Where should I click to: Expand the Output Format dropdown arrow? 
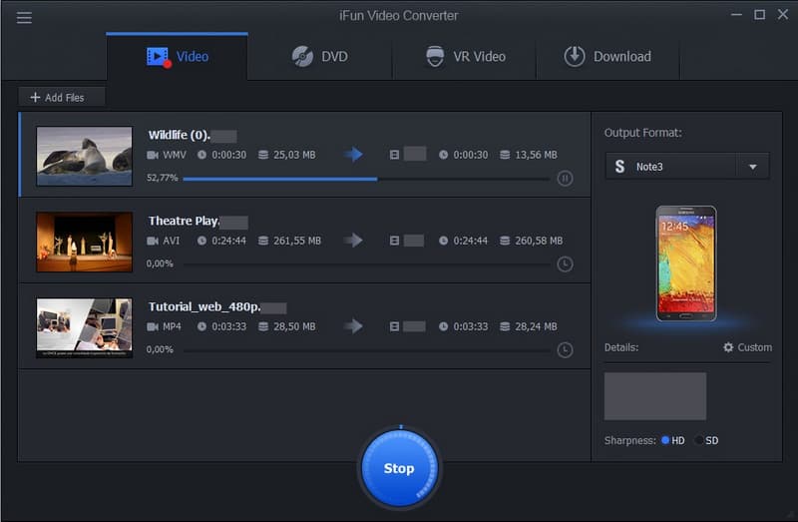752,167
